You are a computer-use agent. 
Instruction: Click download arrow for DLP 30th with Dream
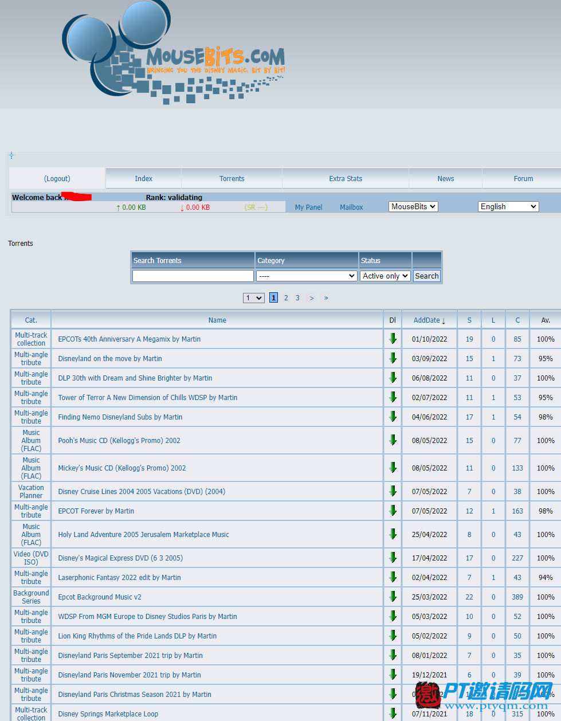393,378
